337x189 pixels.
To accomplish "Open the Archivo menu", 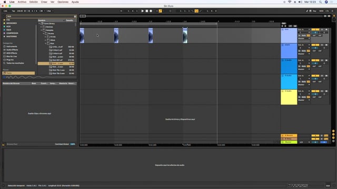I will click(x=22, y=2).
